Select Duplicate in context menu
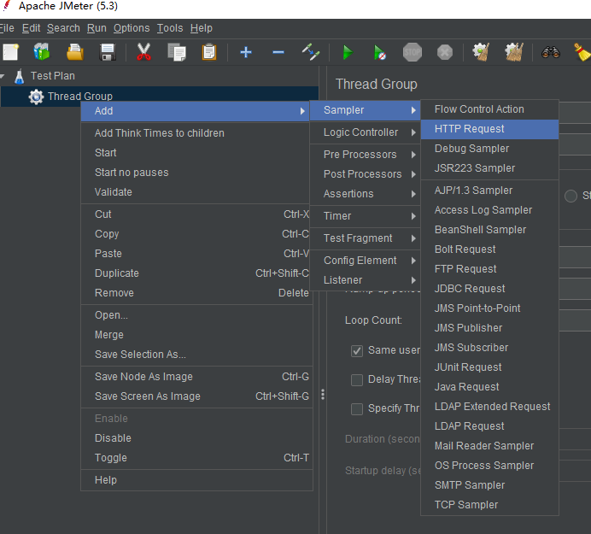This screenshot has height=534, width=591. [x=196, y=273]
